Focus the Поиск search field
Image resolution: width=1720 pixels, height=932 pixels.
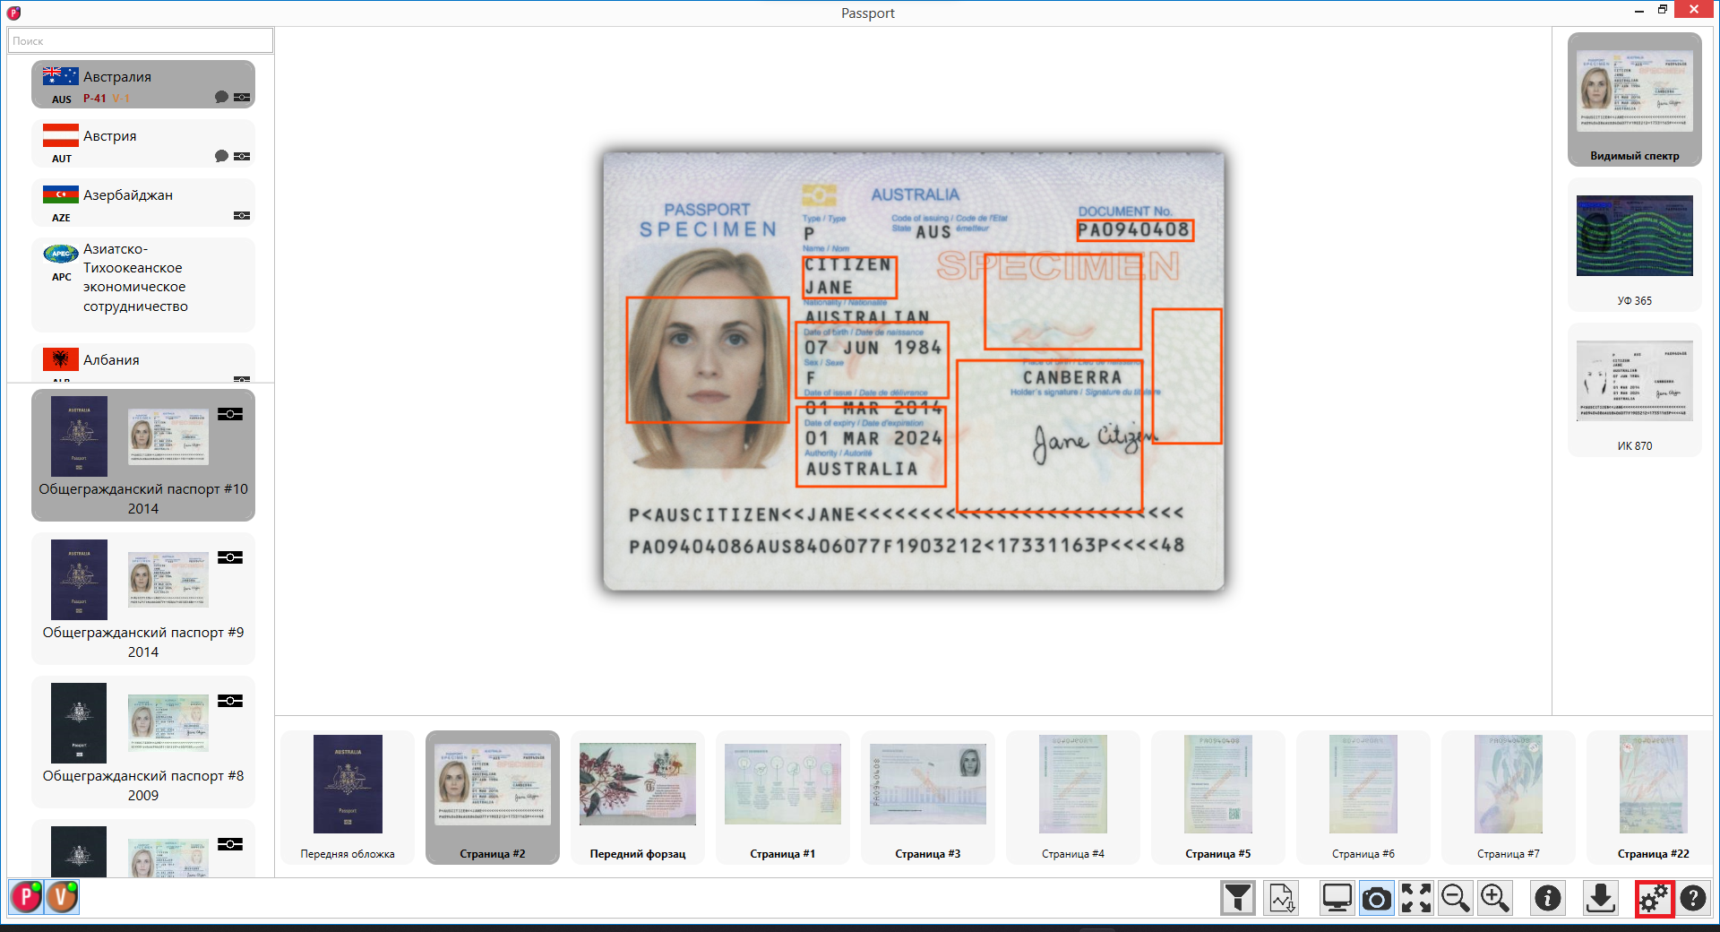coord(141,40)
